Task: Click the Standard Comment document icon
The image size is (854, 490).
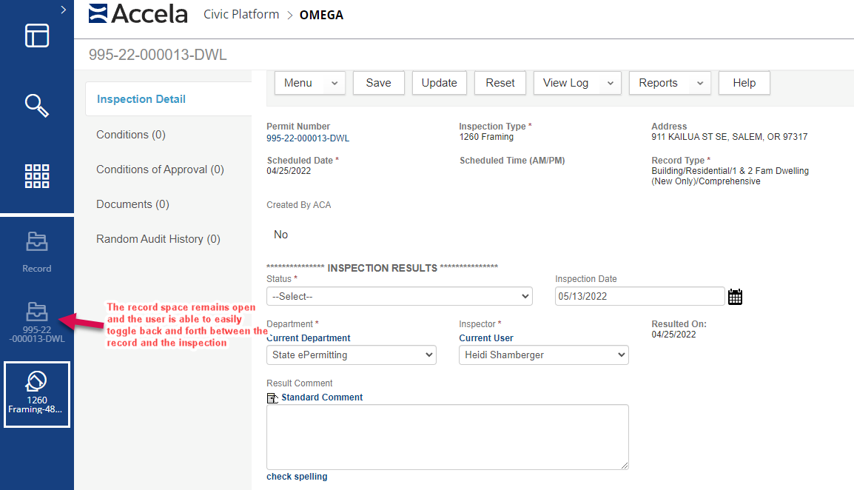Action: pyautogui.click(x=272, y=398)
